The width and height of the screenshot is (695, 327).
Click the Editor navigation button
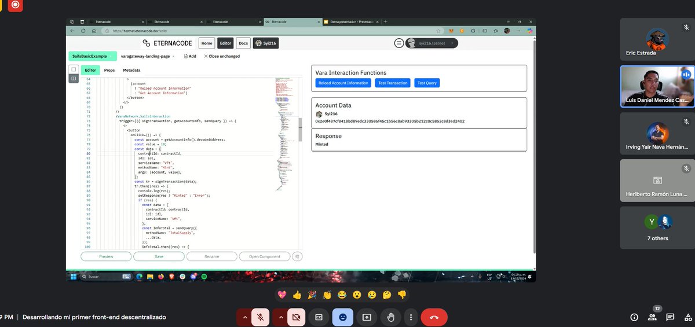pos(225,43)
